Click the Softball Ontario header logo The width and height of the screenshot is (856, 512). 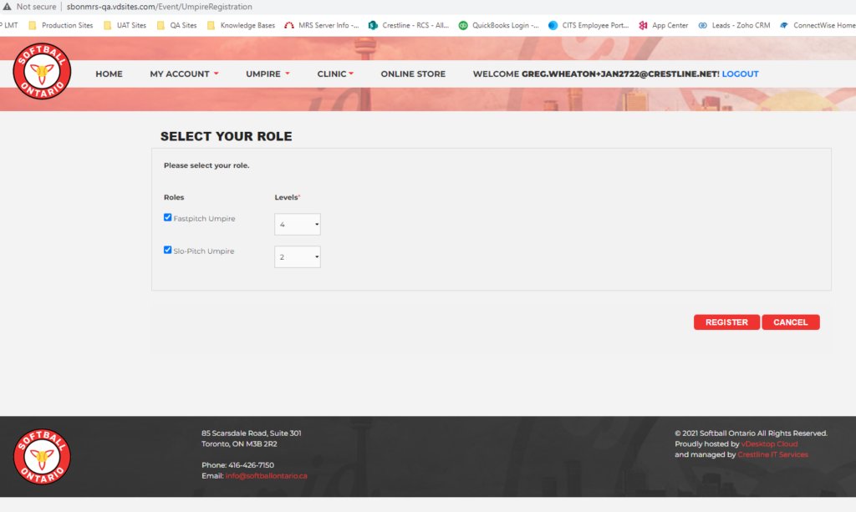coord(43,70)
